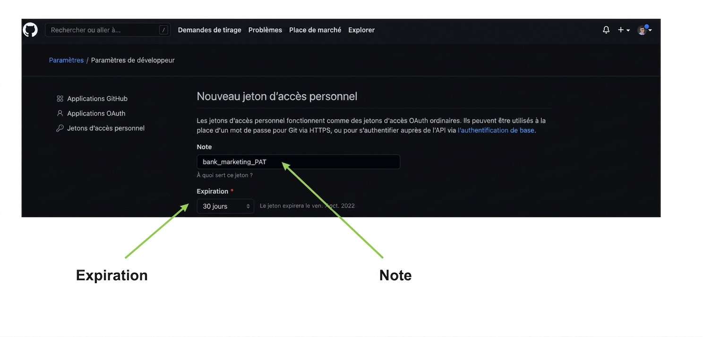Click the GitHub logo icon
703x337 pixels.
(x=30, y=30)
